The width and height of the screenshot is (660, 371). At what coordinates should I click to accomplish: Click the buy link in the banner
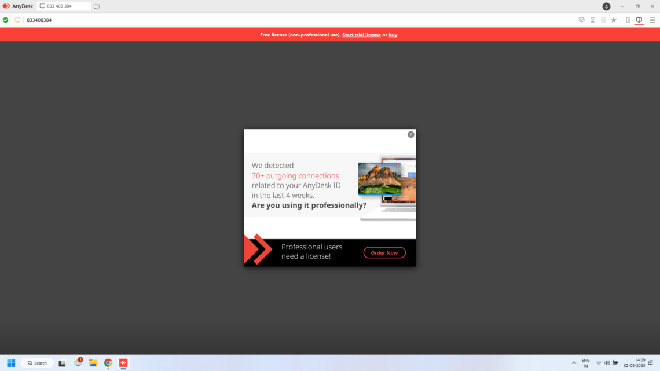[391, 34]
